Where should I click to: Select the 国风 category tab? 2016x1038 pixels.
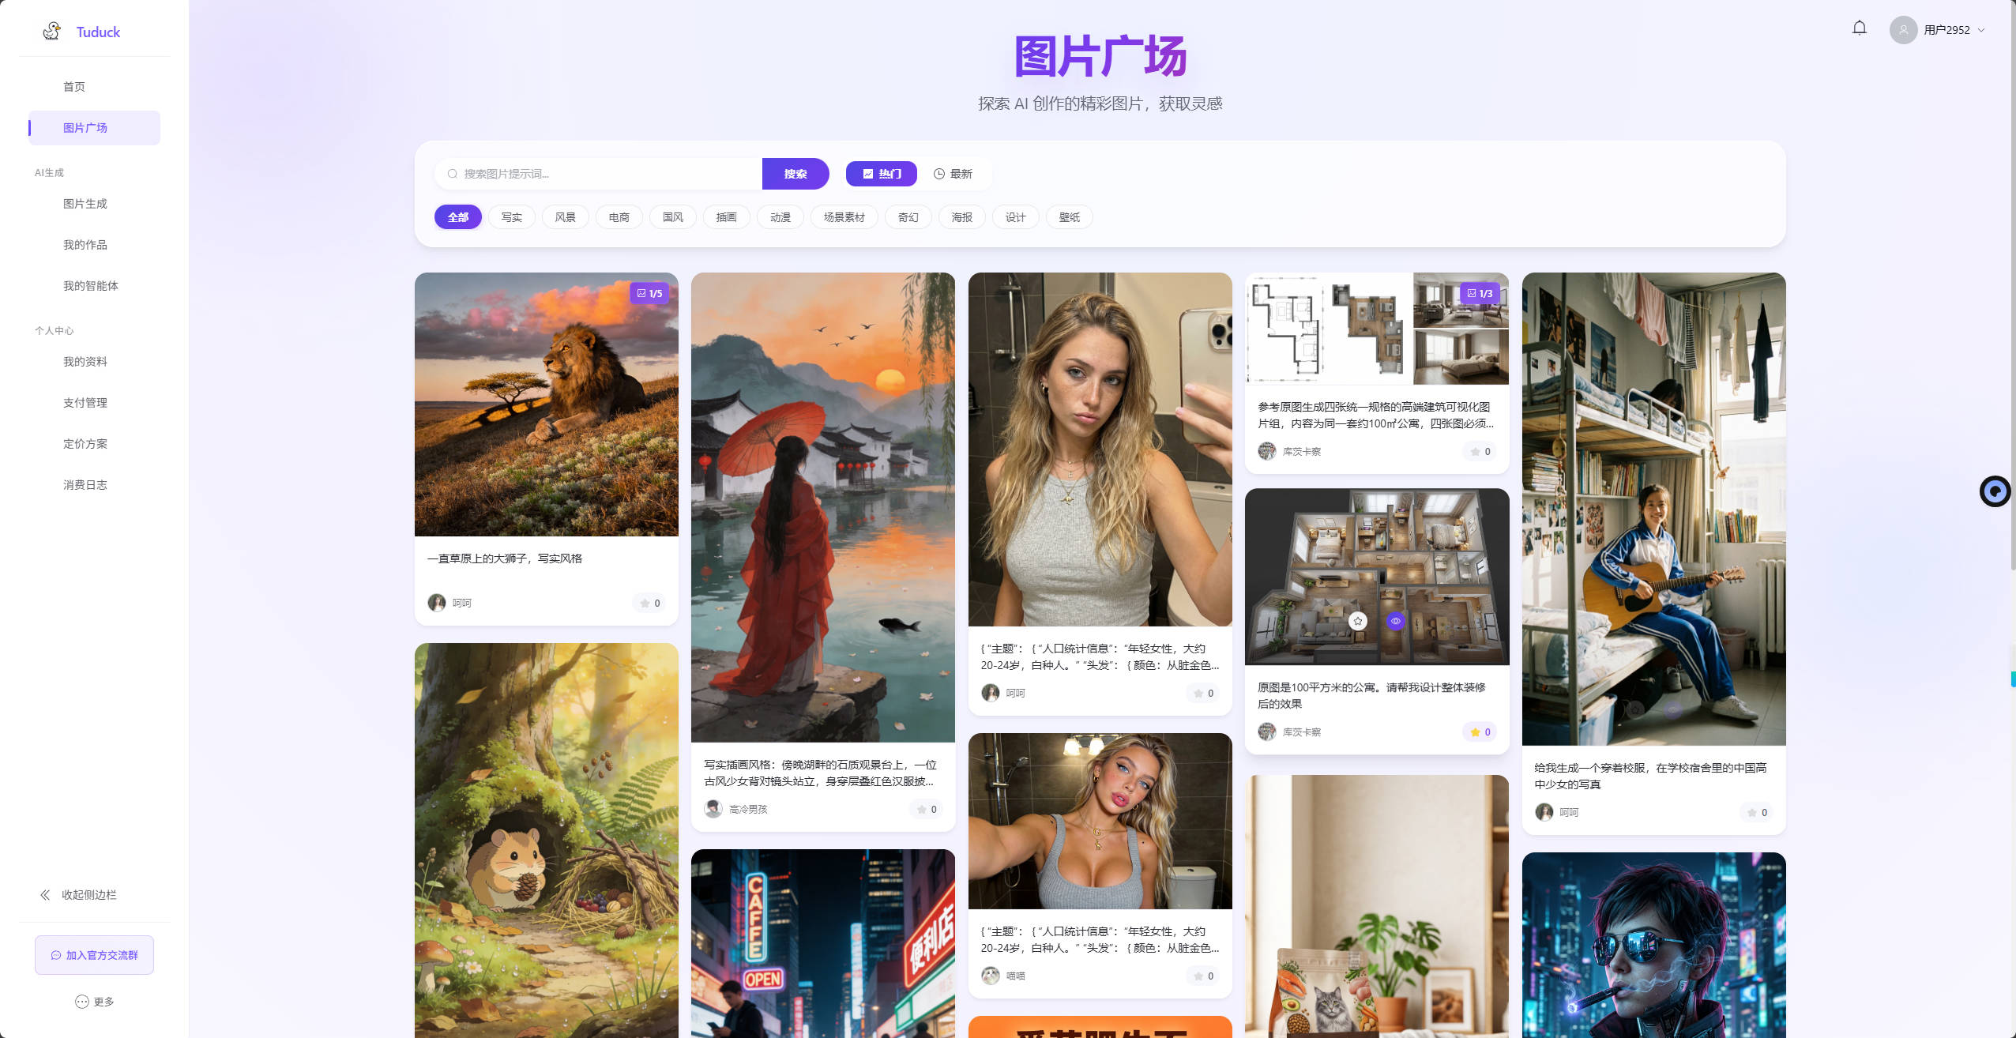672,217
